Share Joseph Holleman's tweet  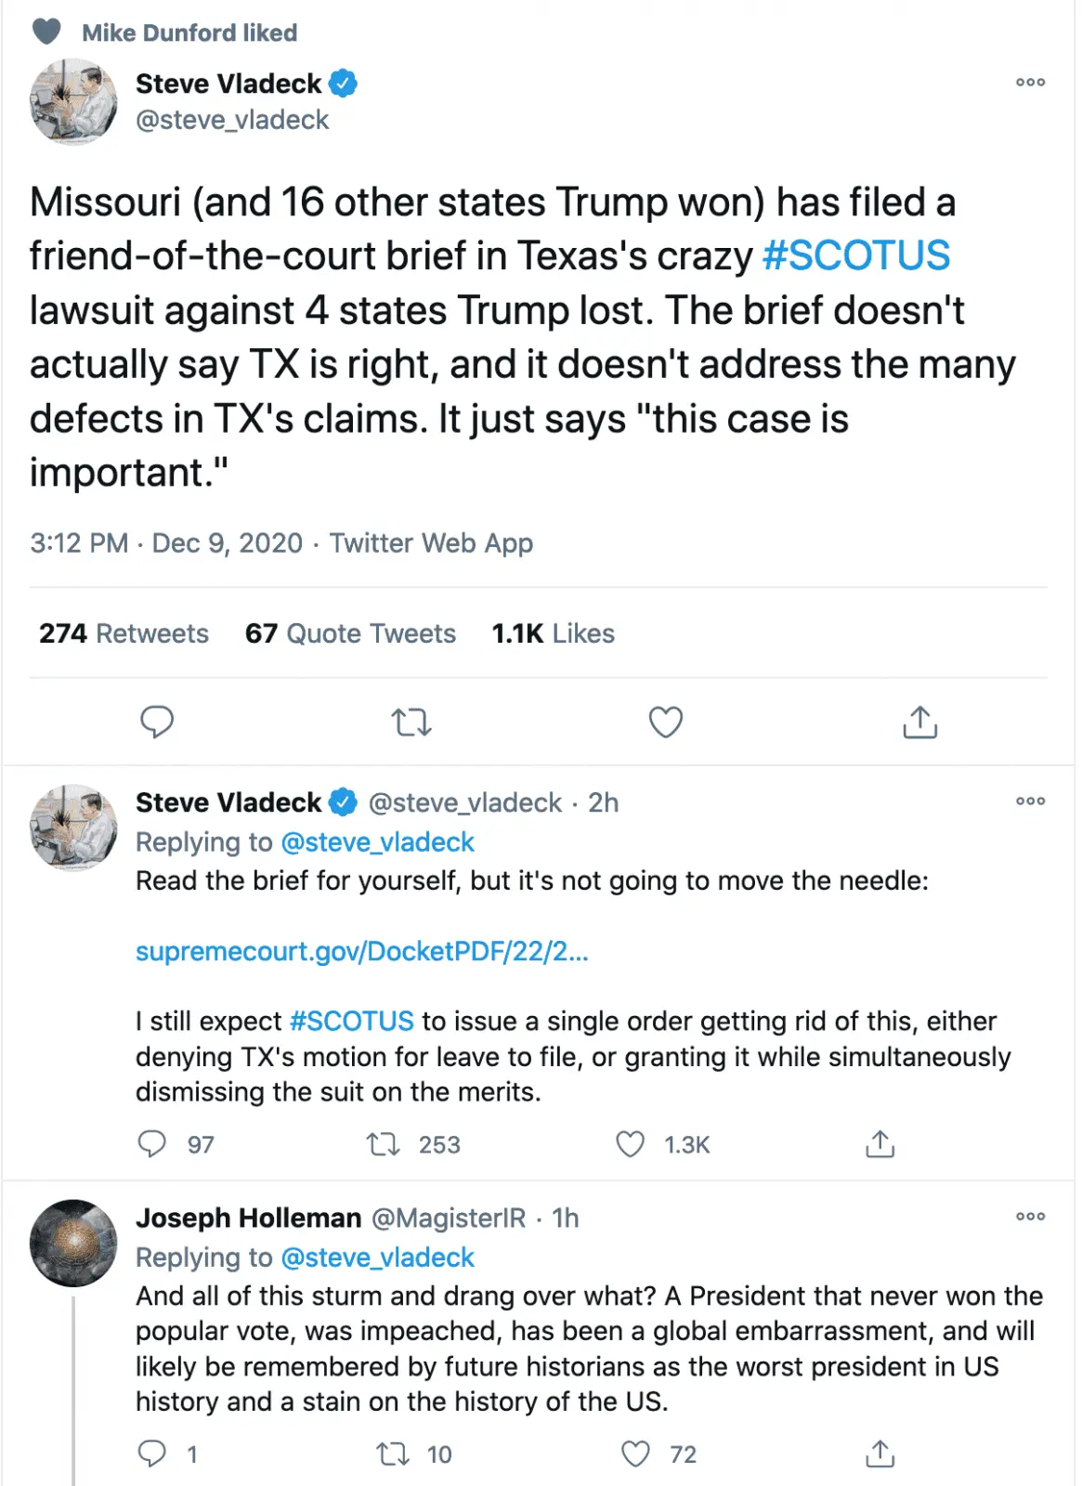[x=880, y=1453]
